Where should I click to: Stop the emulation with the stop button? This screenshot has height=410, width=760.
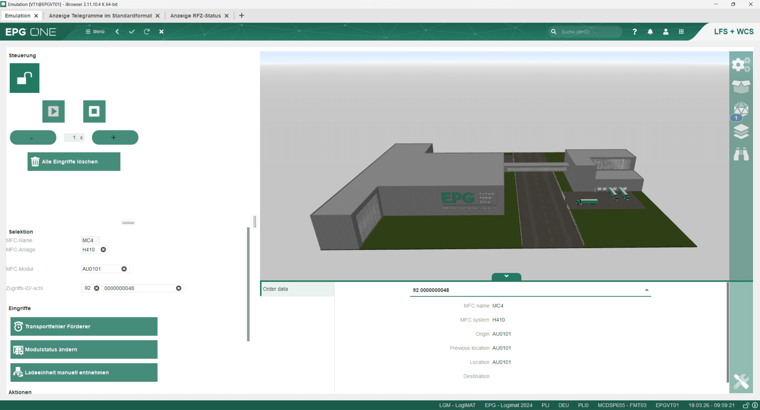(x=94, y=111)
